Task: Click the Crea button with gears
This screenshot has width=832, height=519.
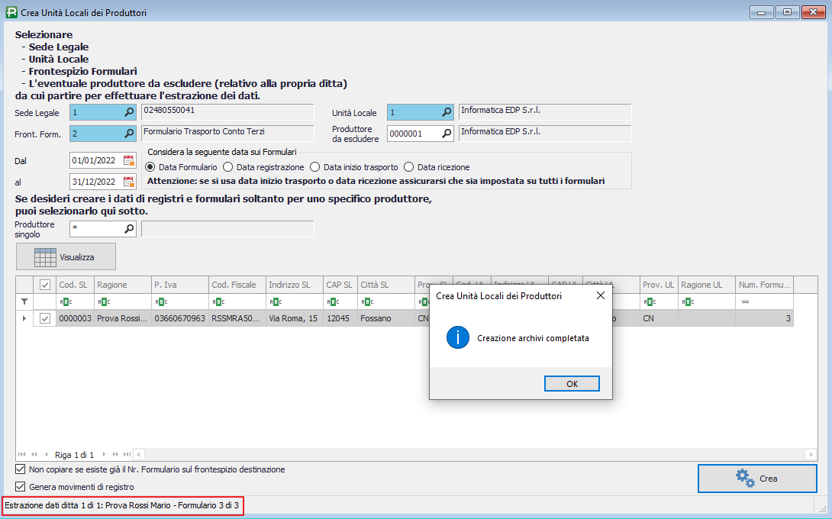Action: click(756, 479)
